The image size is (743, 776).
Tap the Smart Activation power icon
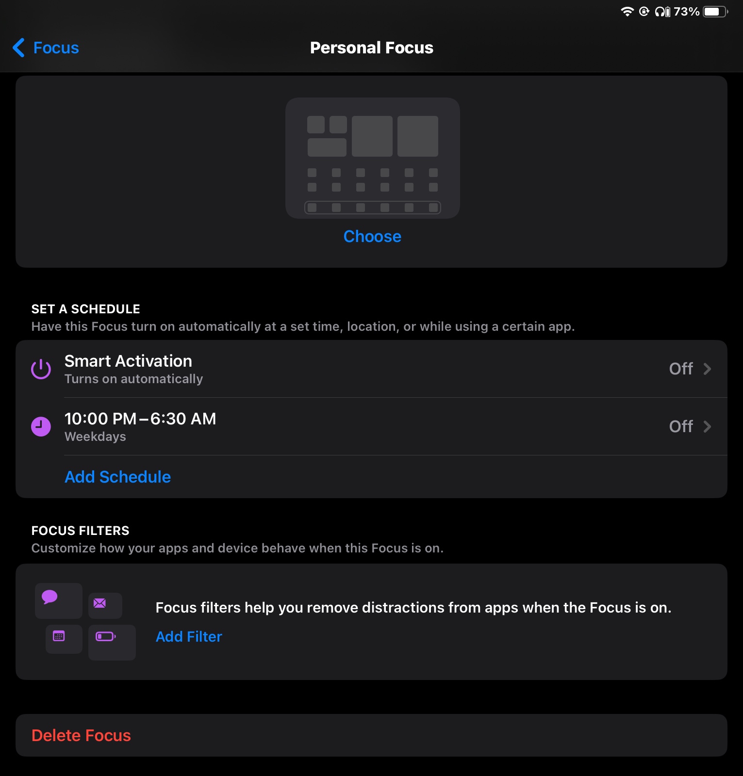tap(41, 369)
